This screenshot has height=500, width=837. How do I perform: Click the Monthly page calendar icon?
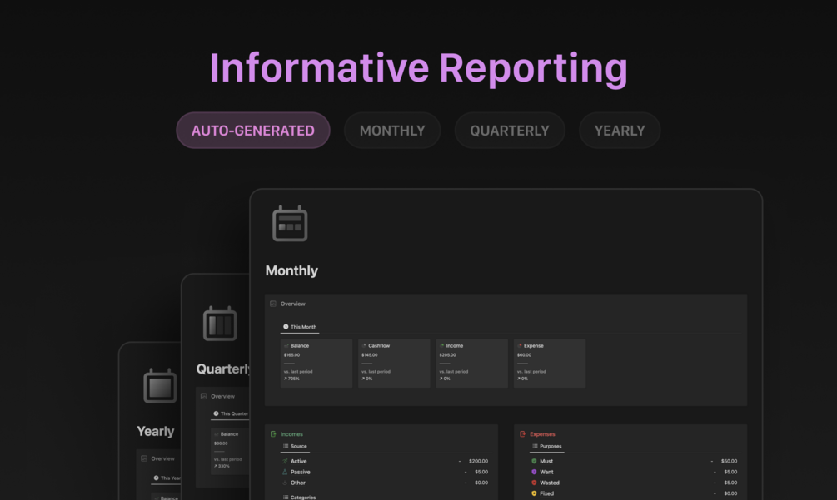coord(290,223)
